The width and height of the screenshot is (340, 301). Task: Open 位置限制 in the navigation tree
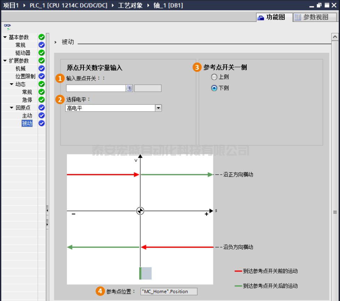pos(25,76)
